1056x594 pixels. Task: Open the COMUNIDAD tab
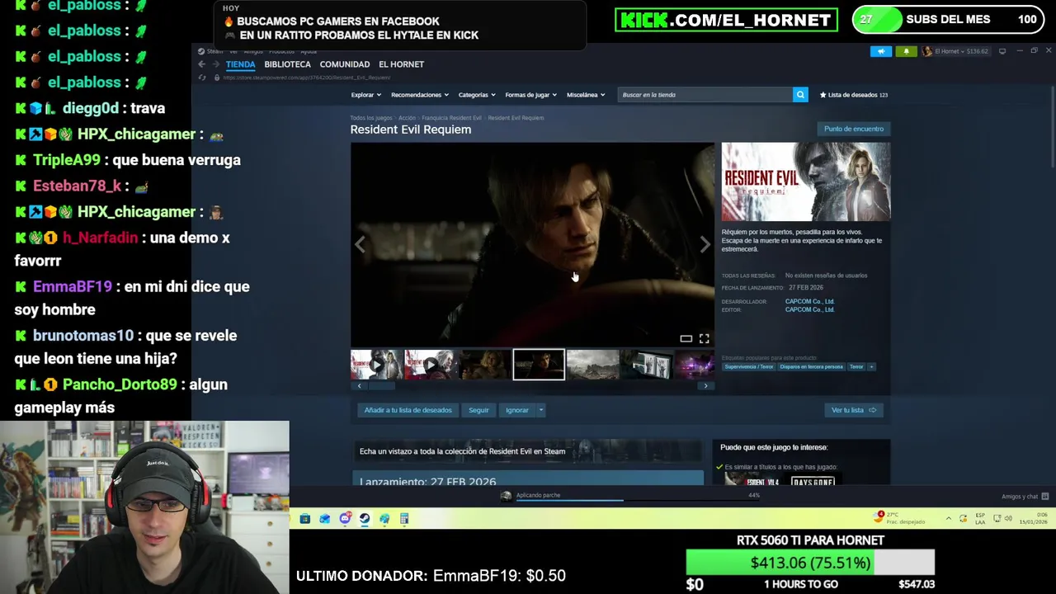pyautogui.click(x=344, y=64)
